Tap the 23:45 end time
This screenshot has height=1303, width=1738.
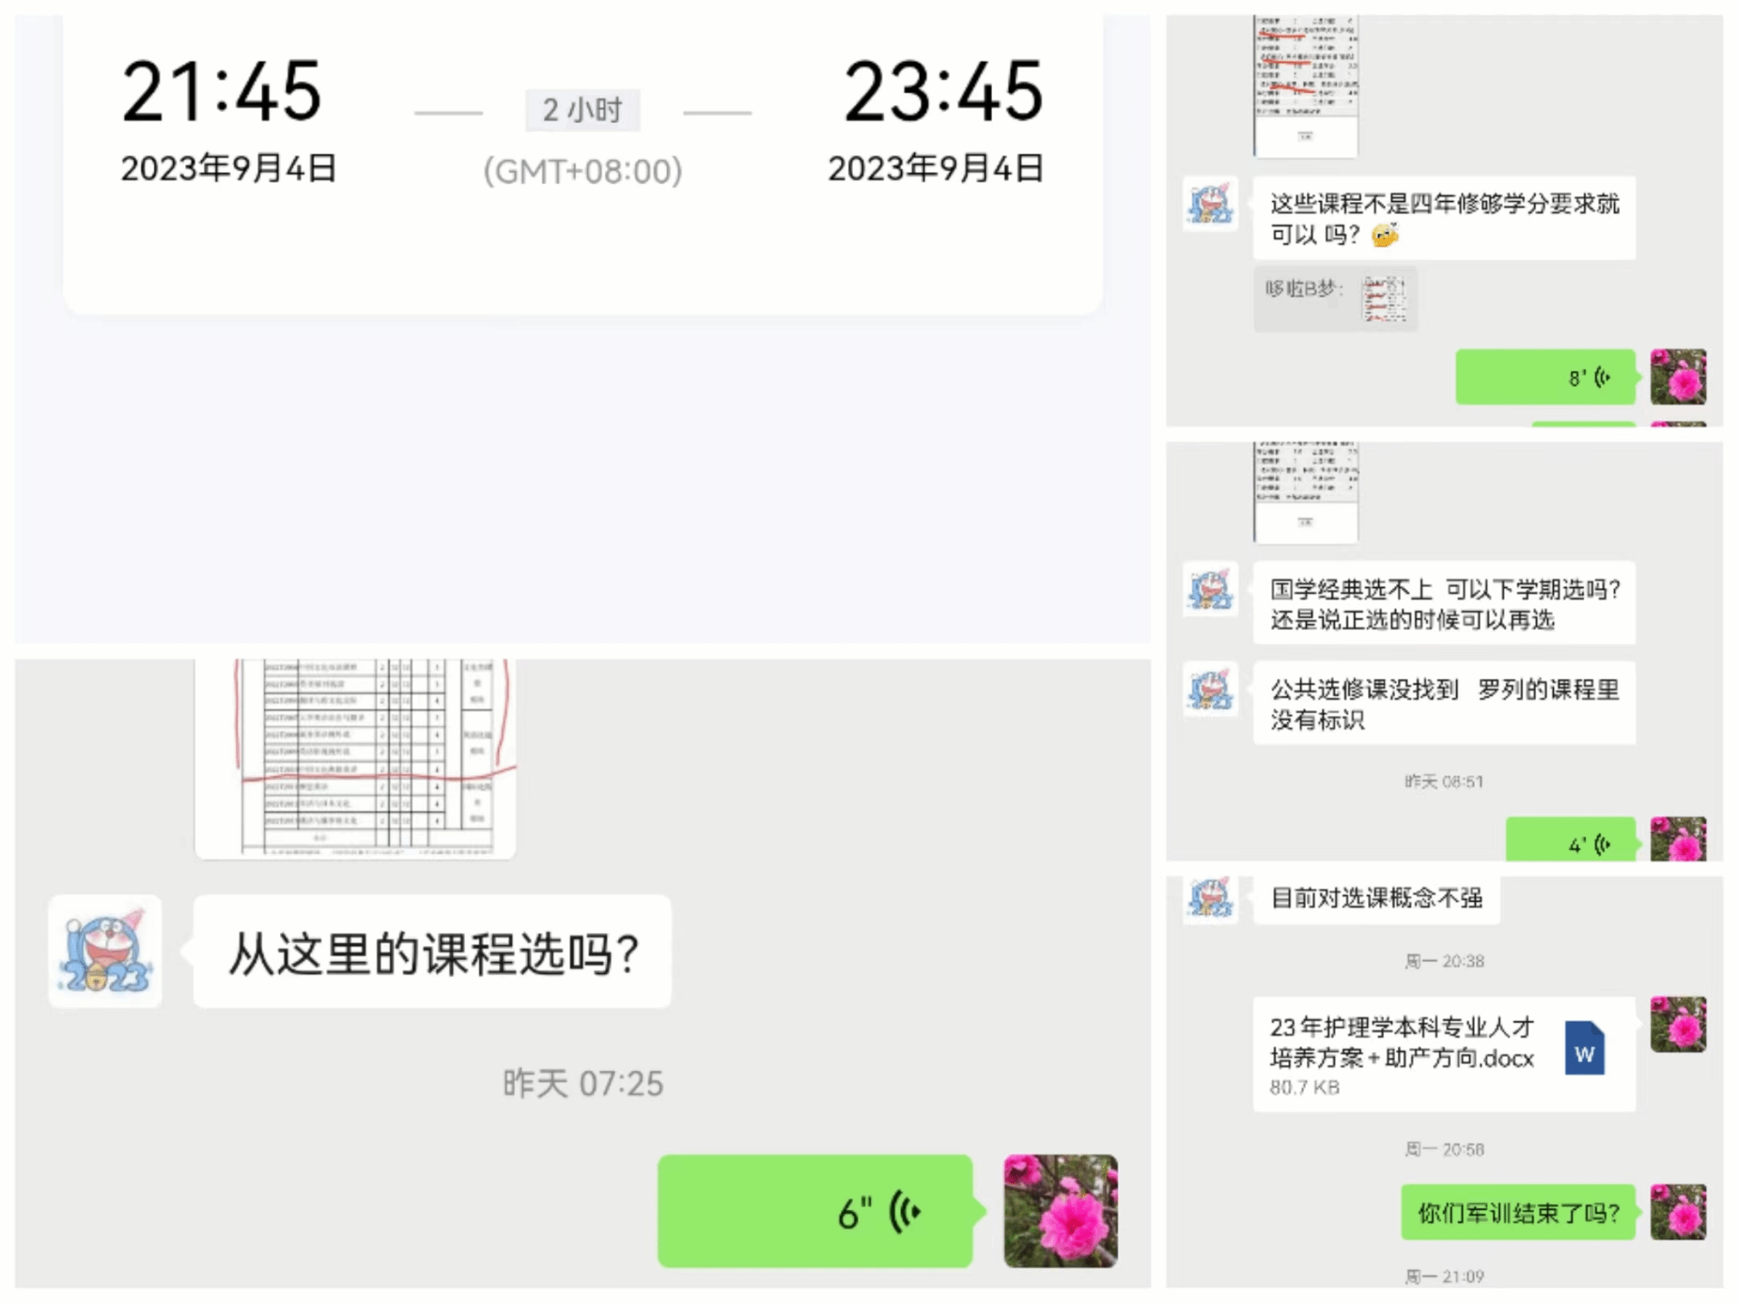942,92
